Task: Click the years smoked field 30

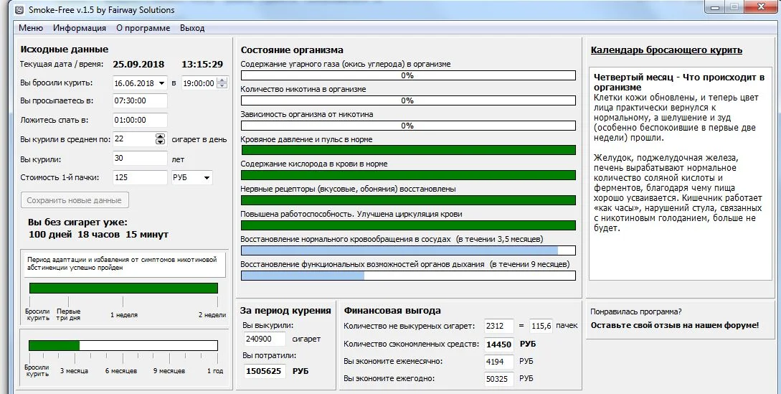Action: (140, 159)
